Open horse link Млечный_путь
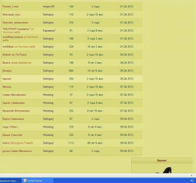 pyautogui.click(x=11, y=15)
